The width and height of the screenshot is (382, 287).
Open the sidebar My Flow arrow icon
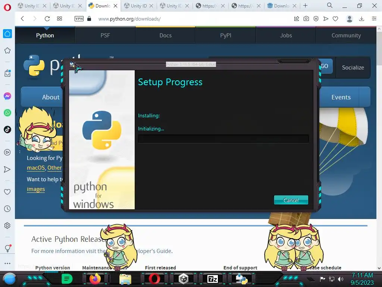(7, 169)
